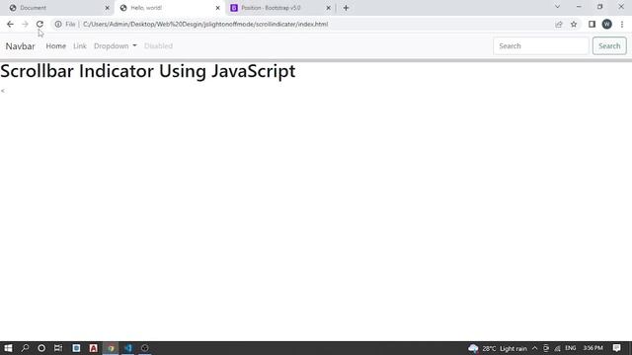View site information icon next to File
The image size is (632, 355).
58,24
